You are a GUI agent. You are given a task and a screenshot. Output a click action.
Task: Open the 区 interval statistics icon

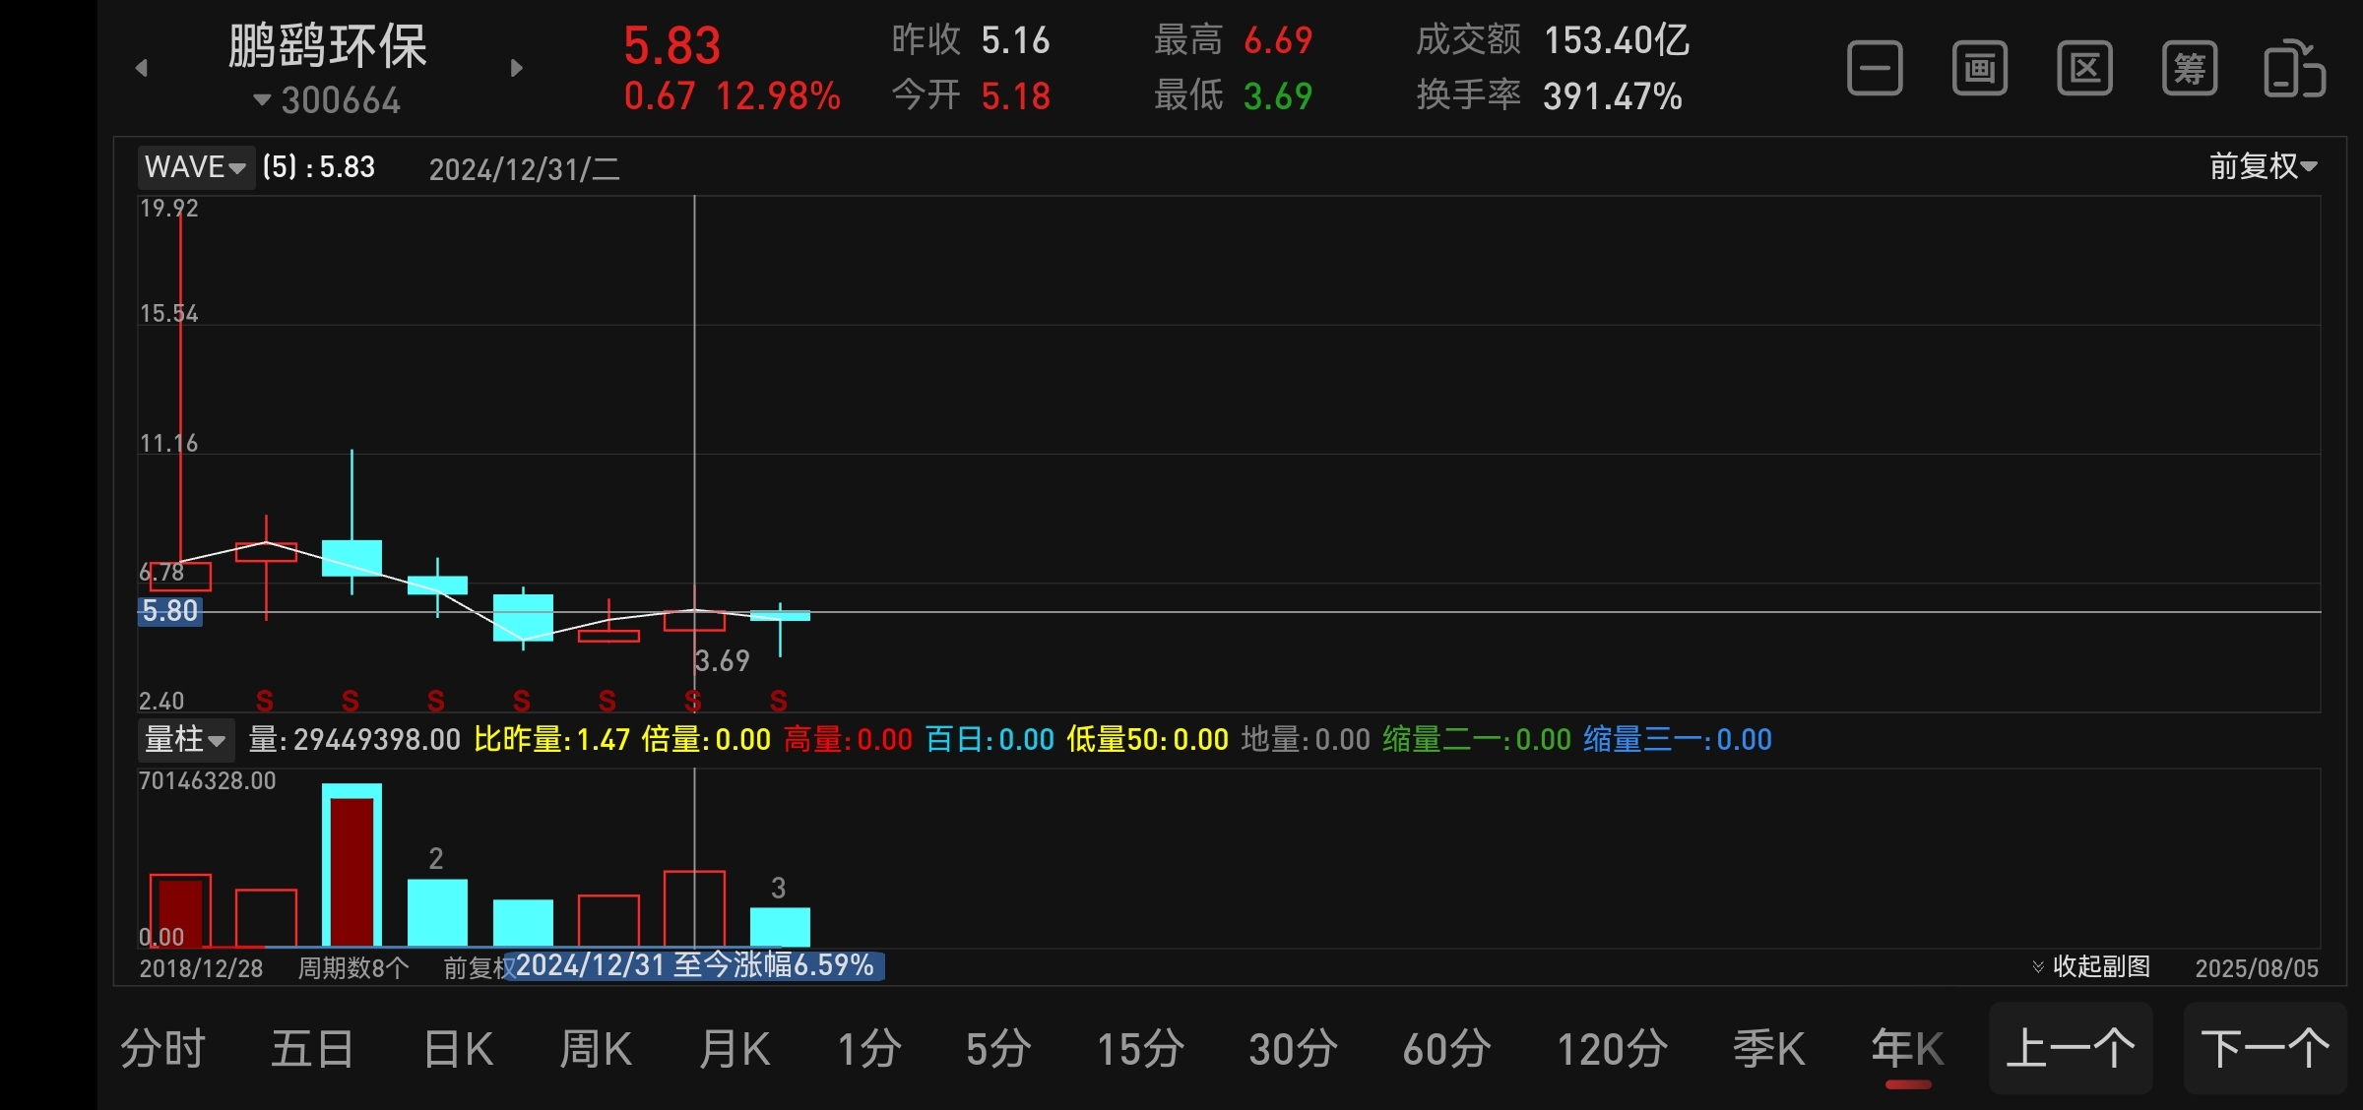click(2084, 69)
